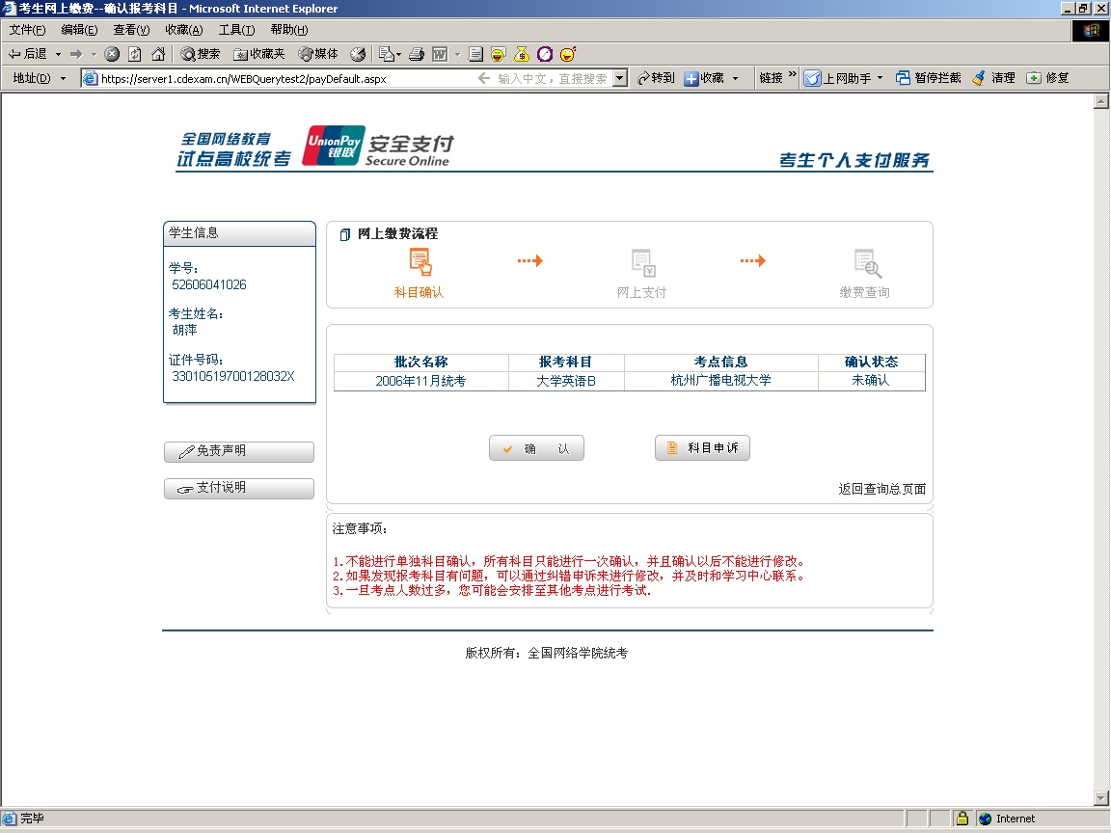Click the Refresh page icon
The width and height of the screenshot is (1111, 833).
[135, 54]
